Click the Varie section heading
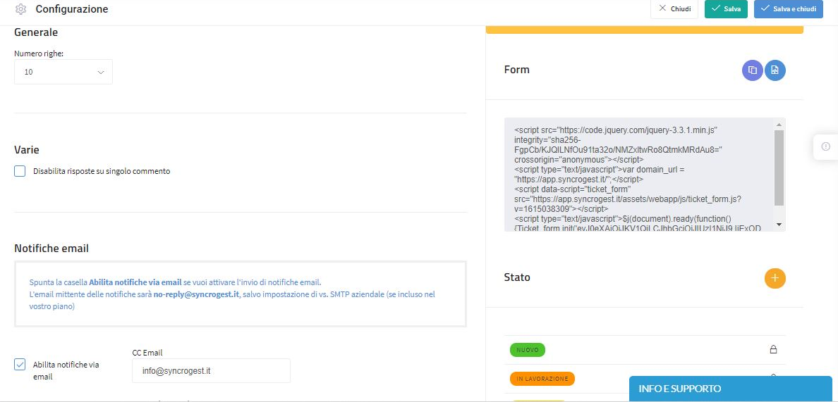 pos(27,150)
